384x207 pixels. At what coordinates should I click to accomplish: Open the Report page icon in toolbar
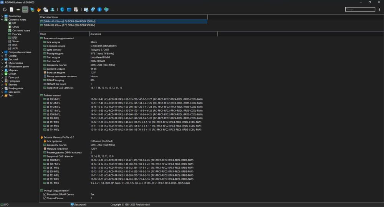[12, 10]
